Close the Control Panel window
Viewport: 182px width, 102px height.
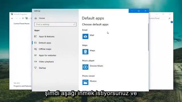[x=170, y=14]
